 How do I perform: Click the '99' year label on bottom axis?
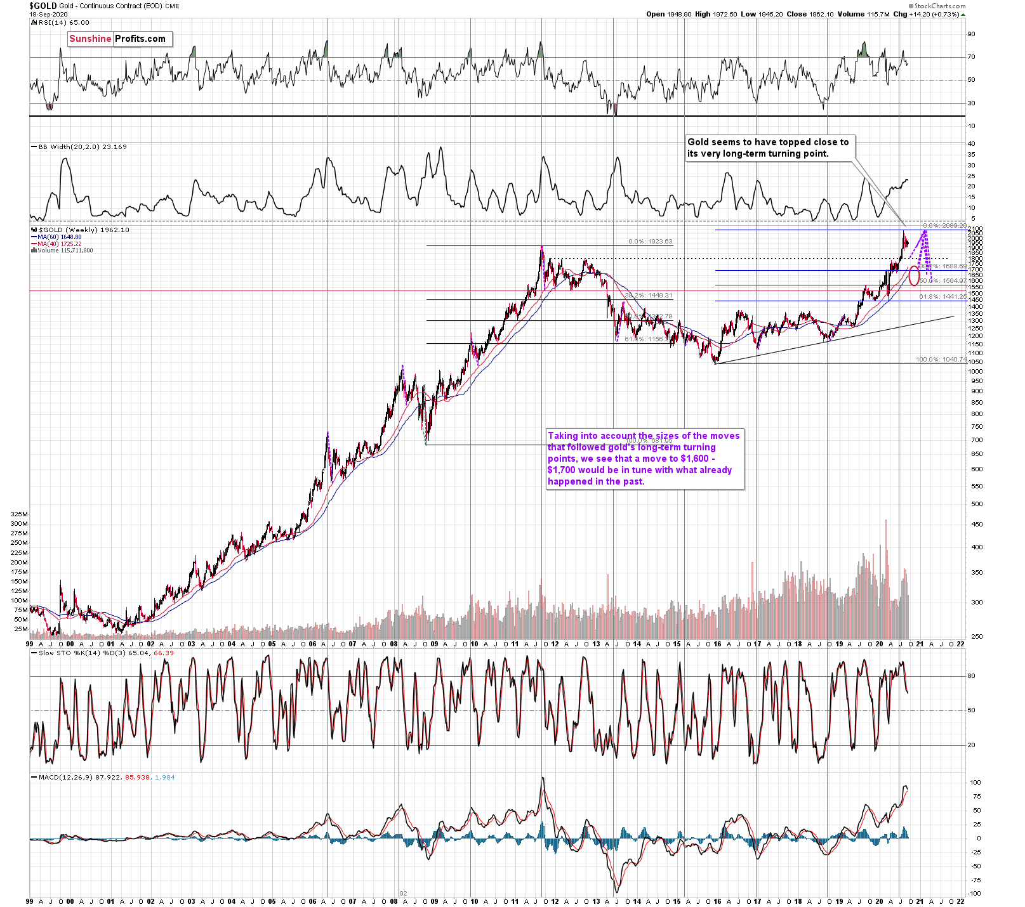point(30,901)
